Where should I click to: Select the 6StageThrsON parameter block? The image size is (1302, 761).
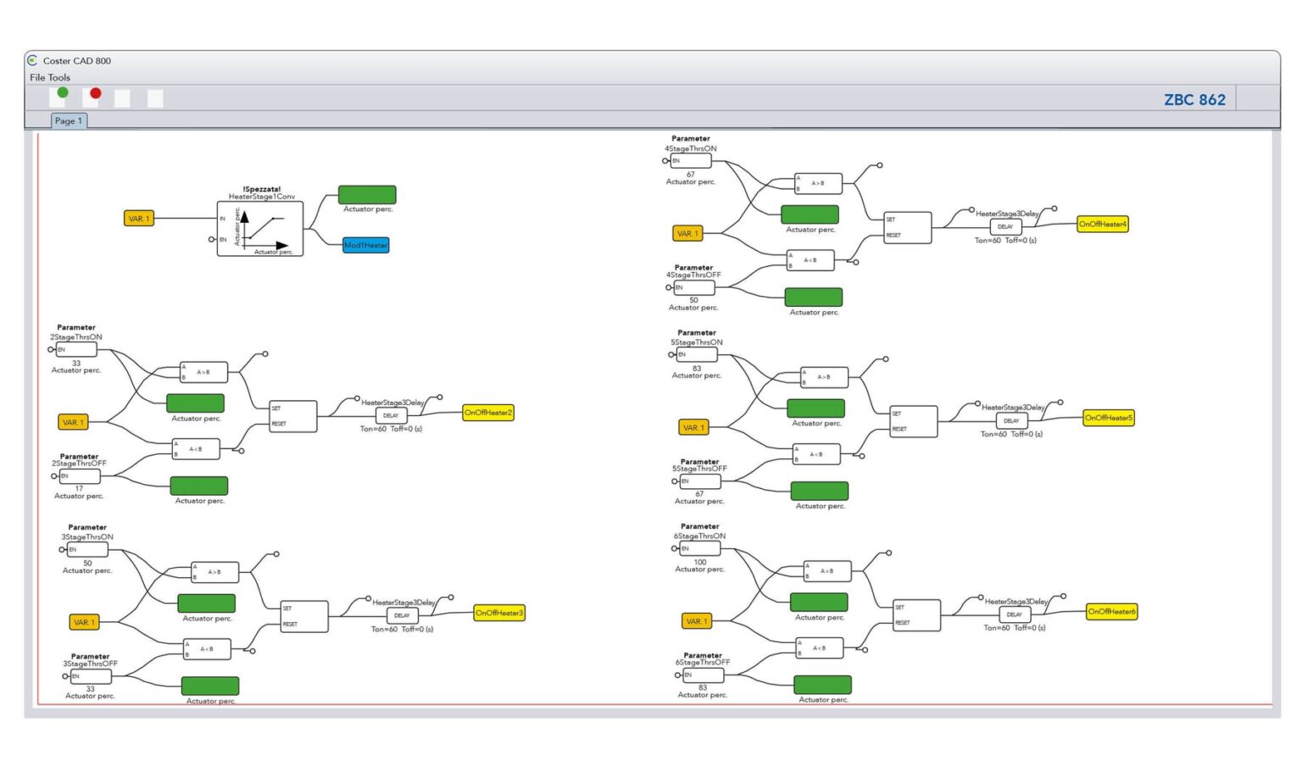click(x=700, y=548)
